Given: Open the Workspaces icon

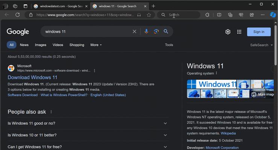Looking at the screenshot, I should (x=15, y=6).
